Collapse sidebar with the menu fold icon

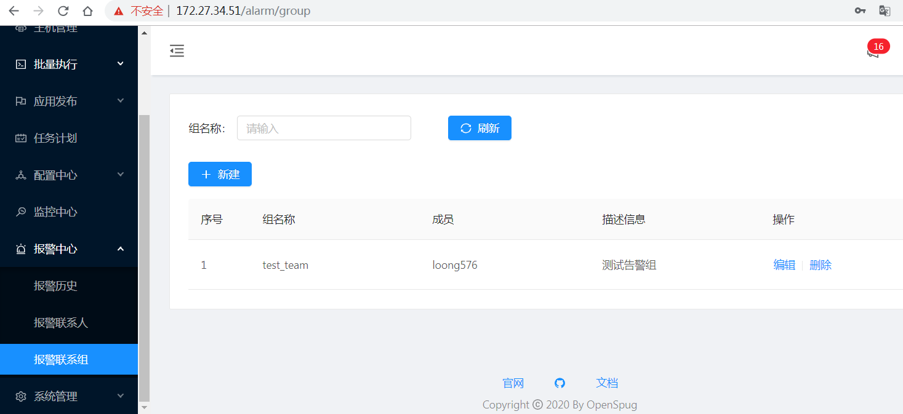(177, 51)
